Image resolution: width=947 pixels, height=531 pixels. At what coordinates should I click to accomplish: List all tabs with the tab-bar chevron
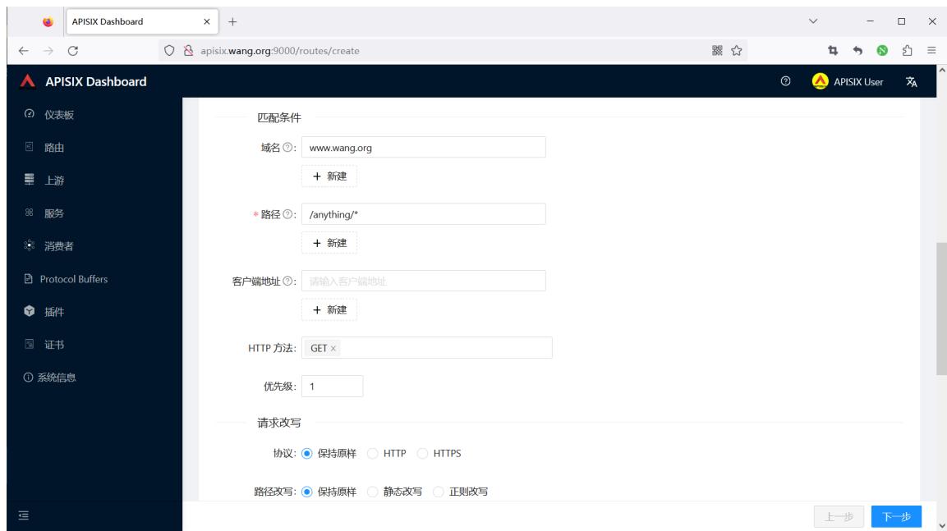pyautogui.click(x=813, y=21)
